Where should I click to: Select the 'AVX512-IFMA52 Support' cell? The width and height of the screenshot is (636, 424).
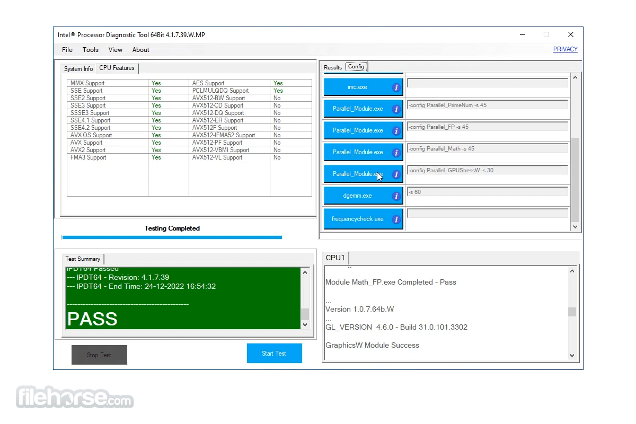(229, 135)
